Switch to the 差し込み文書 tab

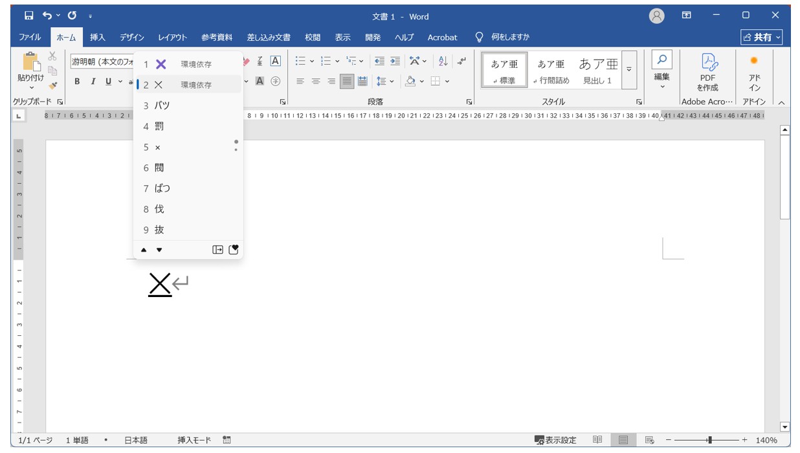point(269,37)
